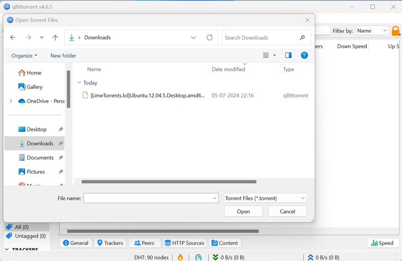Collapse the Today group
Image resolution: width=402 pixels, height=261 pixels.
click(79, 82)
